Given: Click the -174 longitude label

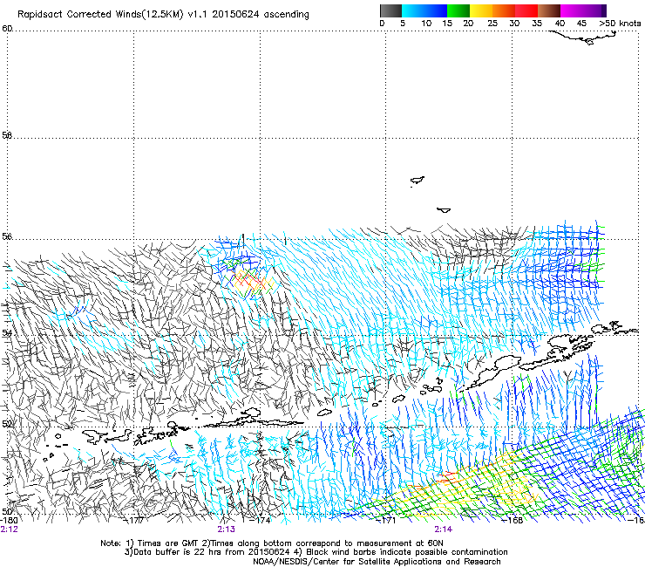Looking at the screenshot, I should (x=261, y=521).
